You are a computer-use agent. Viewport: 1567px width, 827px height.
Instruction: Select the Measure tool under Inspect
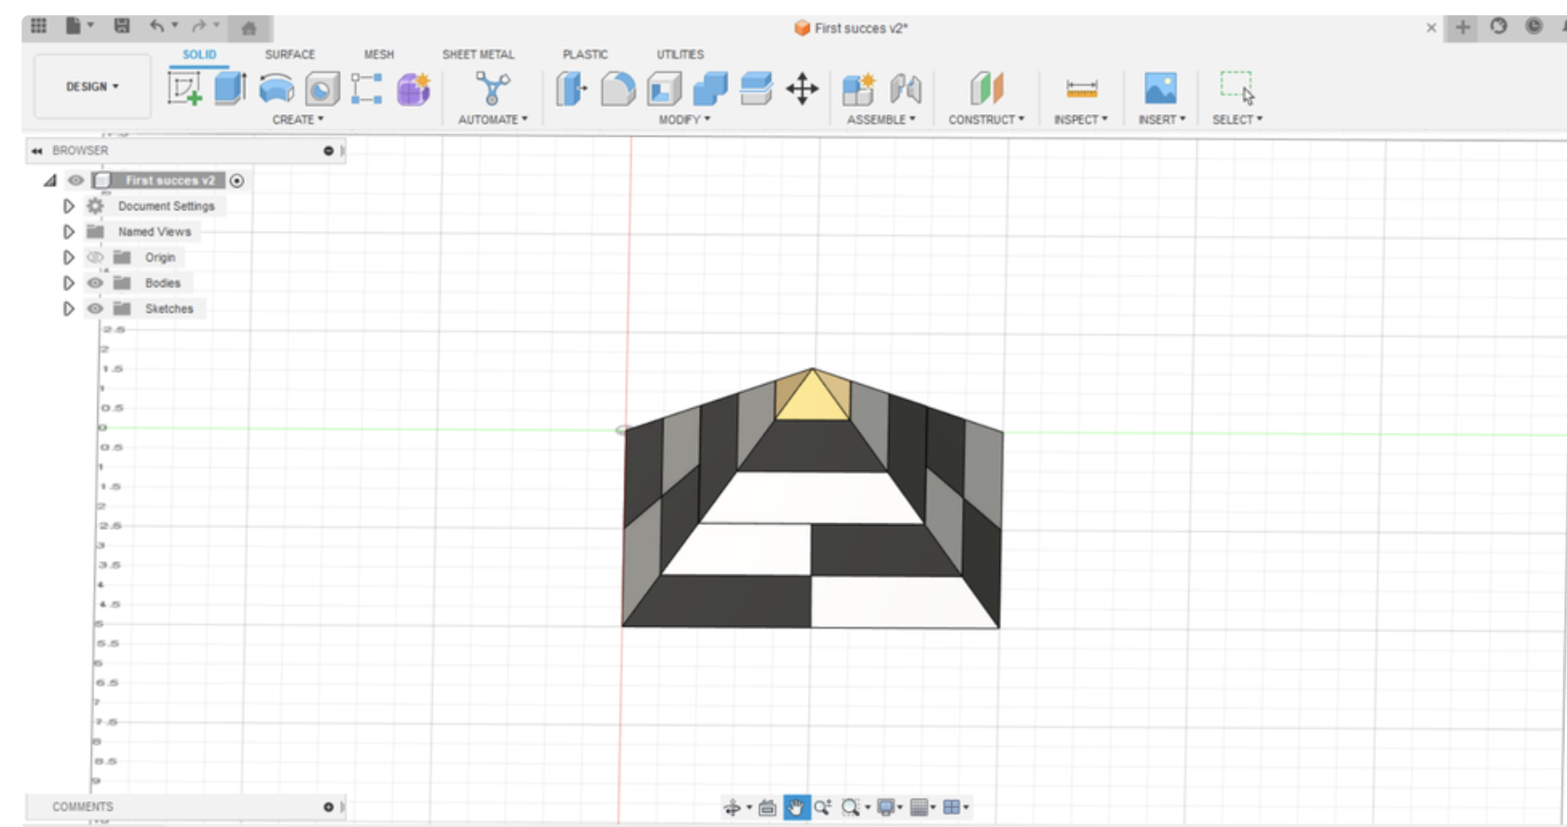1081,88
